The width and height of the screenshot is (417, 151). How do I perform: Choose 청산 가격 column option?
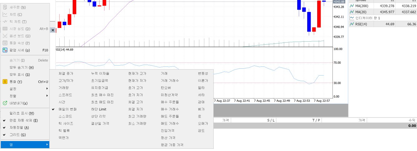point(168,138)
